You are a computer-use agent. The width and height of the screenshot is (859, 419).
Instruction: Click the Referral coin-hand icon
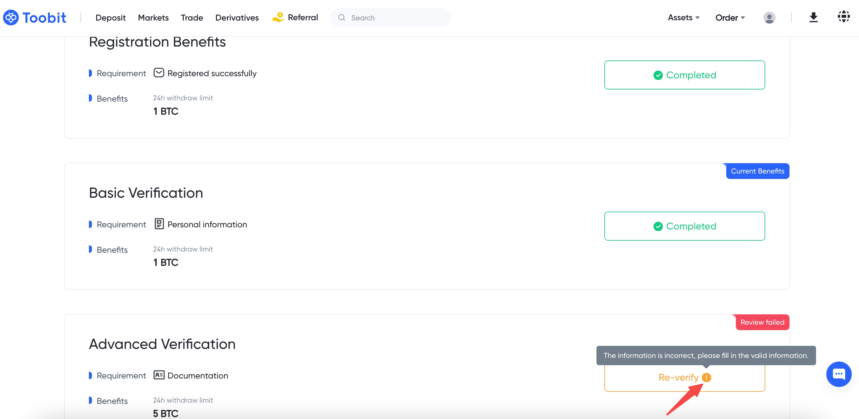click(x=278, y=17)
